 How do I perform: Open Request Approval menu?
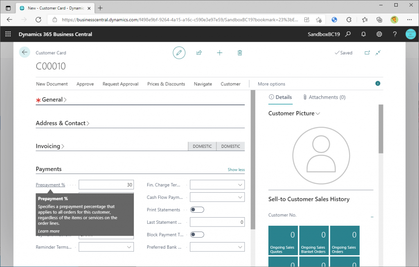pos(121,84)
